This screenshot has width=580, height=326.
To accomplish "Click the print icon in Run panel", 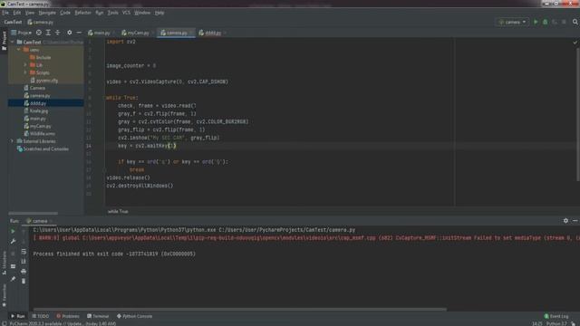I will [24, 272].
